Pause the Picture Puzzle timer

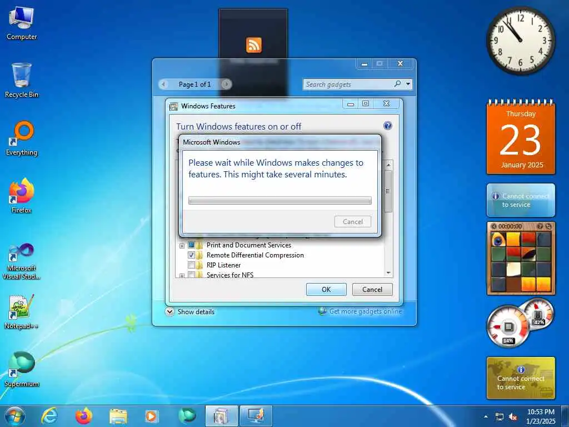pos(493,226)
